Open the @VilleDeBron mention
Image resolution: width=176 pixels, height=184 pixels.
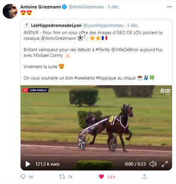[125, 50]
